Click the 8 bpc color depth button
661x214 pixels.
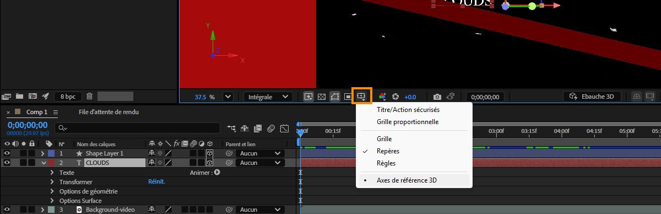click(68, 96)
